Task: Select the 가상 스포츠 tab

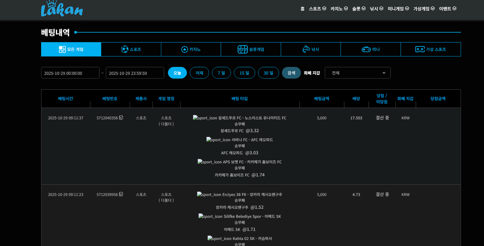Action: pos(430,49)
